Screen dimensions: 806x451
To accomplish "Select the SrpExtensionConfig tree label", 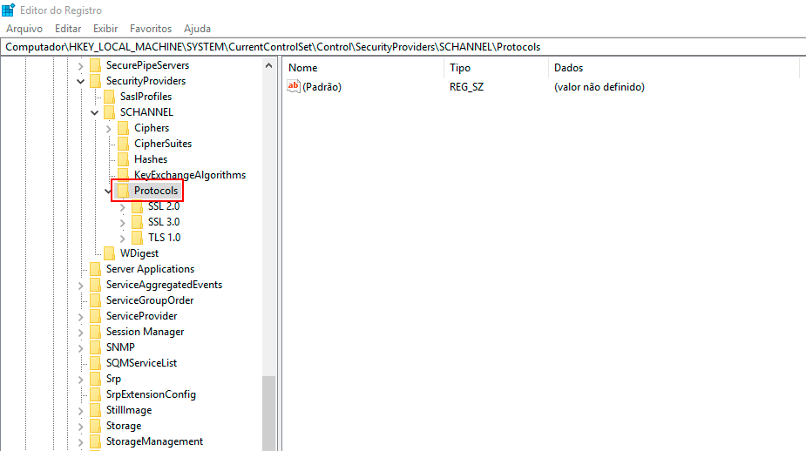I will coord(151,394).
